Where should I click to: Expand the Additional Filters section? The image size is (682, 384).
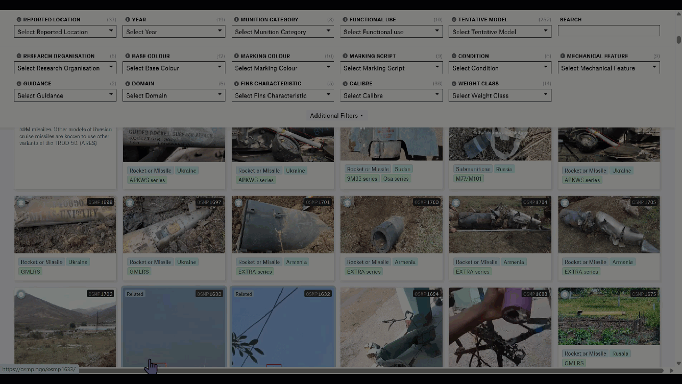pos(336,116)
